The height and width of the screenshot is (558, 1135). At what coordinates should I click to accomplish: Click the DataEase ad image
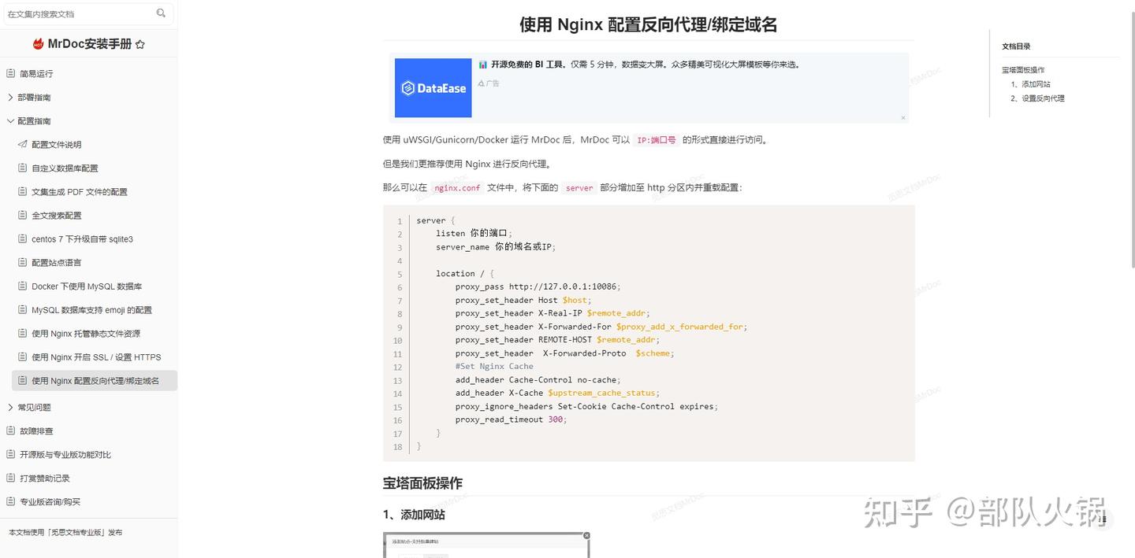(433, 88)
